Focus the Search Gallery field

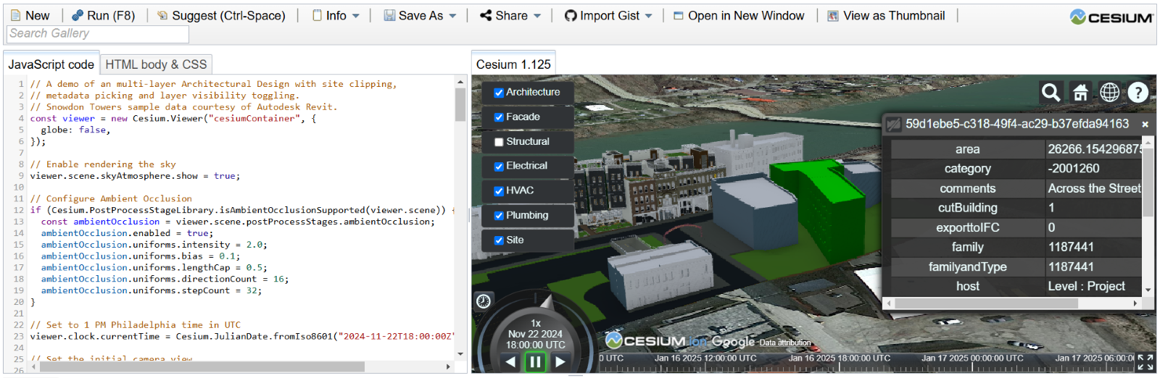pos(98,33)
